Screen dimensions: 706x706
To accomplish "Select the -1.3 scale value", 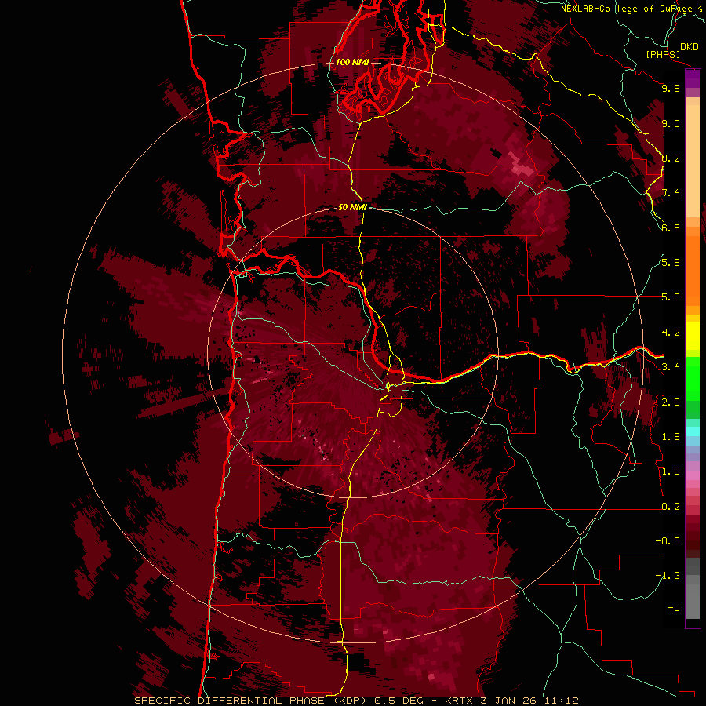I will coord(668,576).
